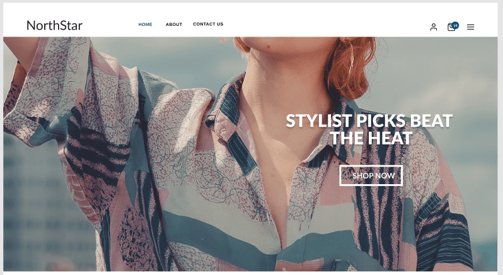Navigate to the Contact Us page
The height and width of the screenshot is (275, 503).
pos(208,24)
